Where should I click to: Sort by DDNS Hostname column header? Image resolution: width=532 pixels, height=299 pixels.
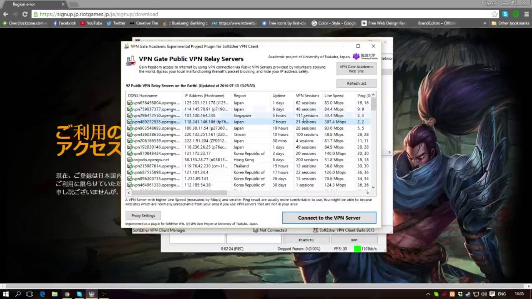coord(154,96)
